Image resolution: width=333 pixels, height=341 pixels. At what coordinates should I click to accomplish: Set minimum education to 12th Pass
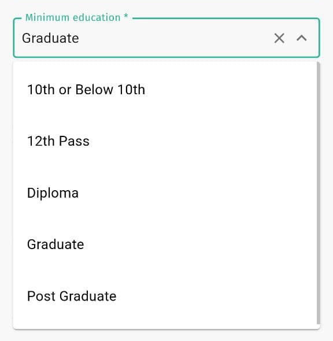click(165, 141)
